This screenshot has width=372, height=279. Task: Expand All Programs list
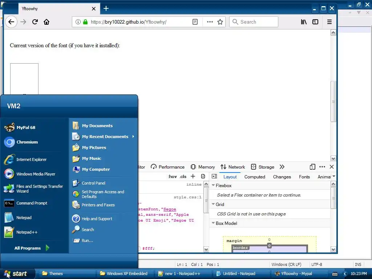tap(32, 248)
